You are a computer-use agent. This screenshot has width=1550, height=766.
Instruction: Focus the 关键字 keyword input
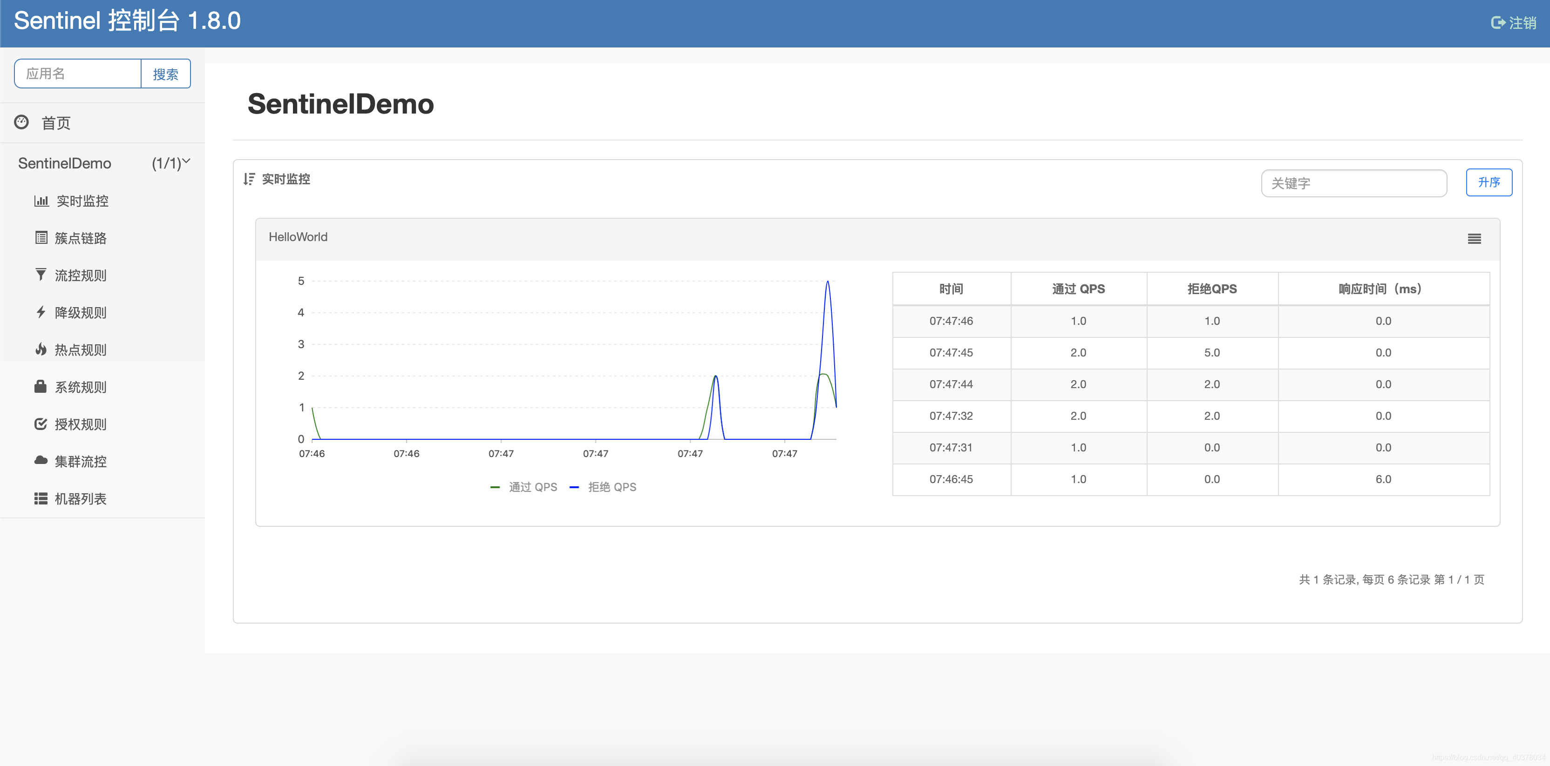click(x=1354, y=183)
